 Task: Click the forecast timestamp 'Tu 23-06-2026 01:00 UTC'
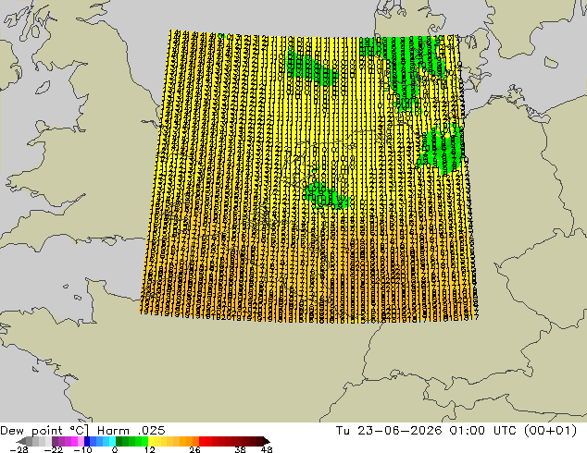pos(426,431)
